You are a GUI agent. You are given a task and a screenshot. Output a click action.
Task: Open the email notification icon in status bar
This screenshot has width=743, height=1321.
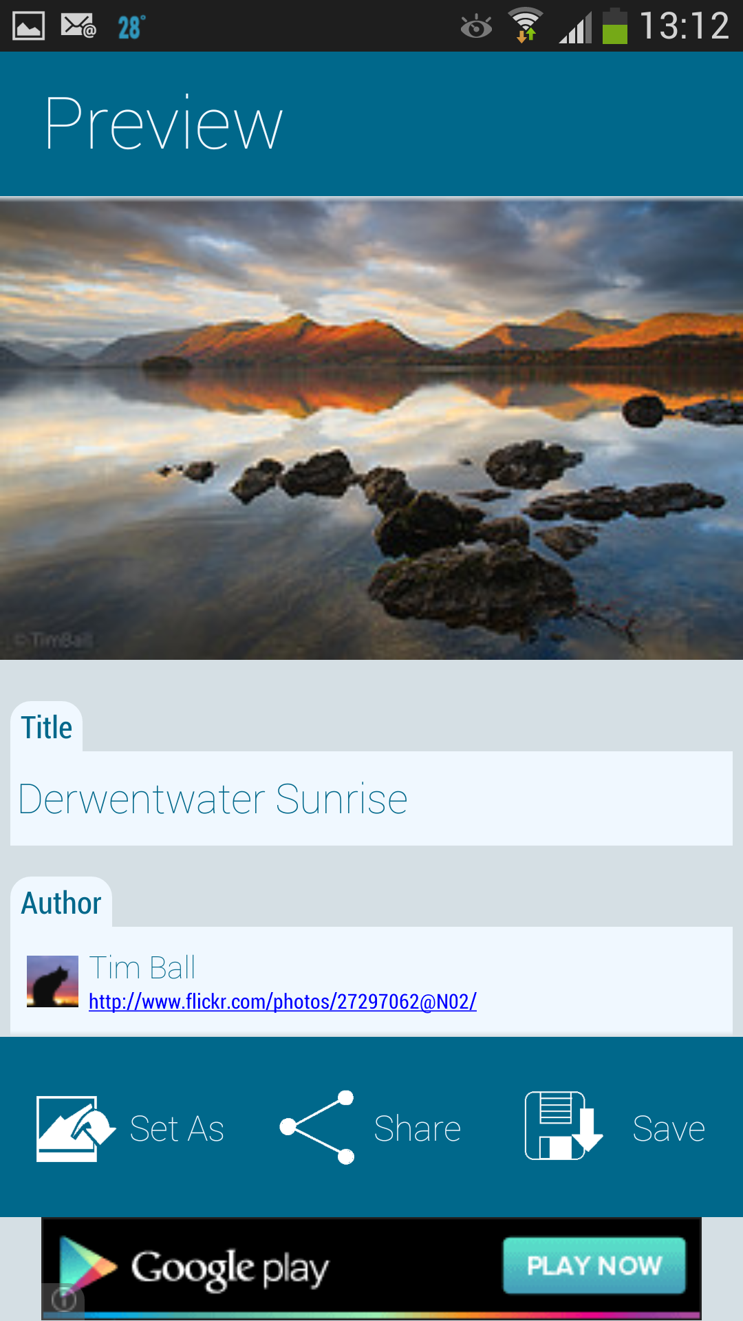pyautogui.click(x=78, y=26)
